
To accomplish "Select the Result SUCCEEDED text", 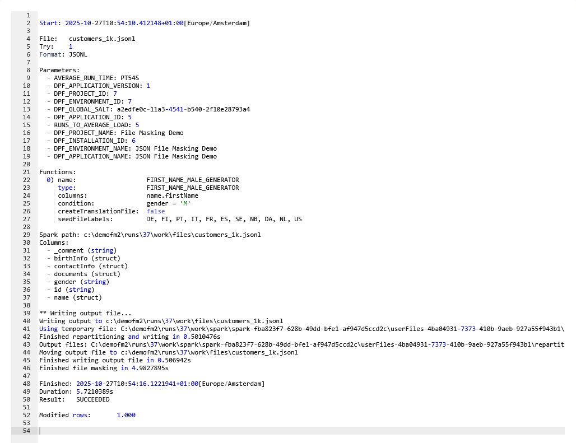I will [x=92, y=399].
